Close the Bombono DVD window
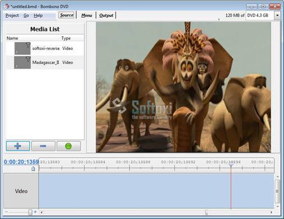284x219 pixels. 275,7
